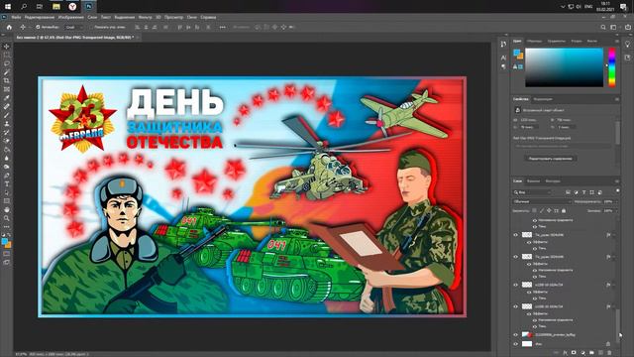The width and height of the screenshot is (634, 357).
Task: Click the Home icon in the options bar
Action: click(x=9, y=27)
